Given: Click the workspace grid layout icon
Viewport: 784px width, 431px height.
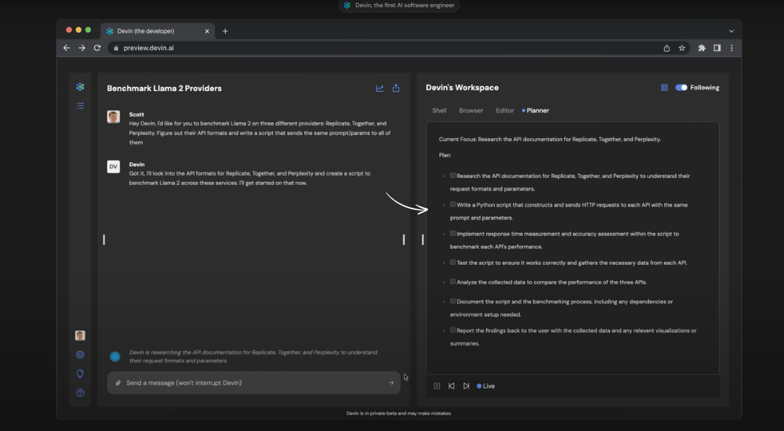Looking at the screenshot, I should tap(664, 88).
